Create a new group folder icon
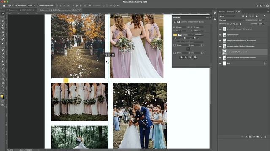 (x=258, y=137)
